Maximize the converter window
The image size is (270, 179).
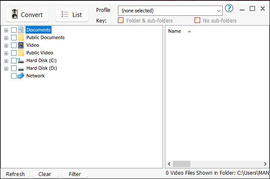(x=252, y=9)
